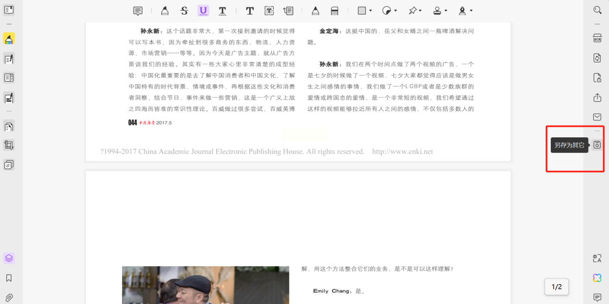
Task: Select the text box tool
Action: click(269, 11)
